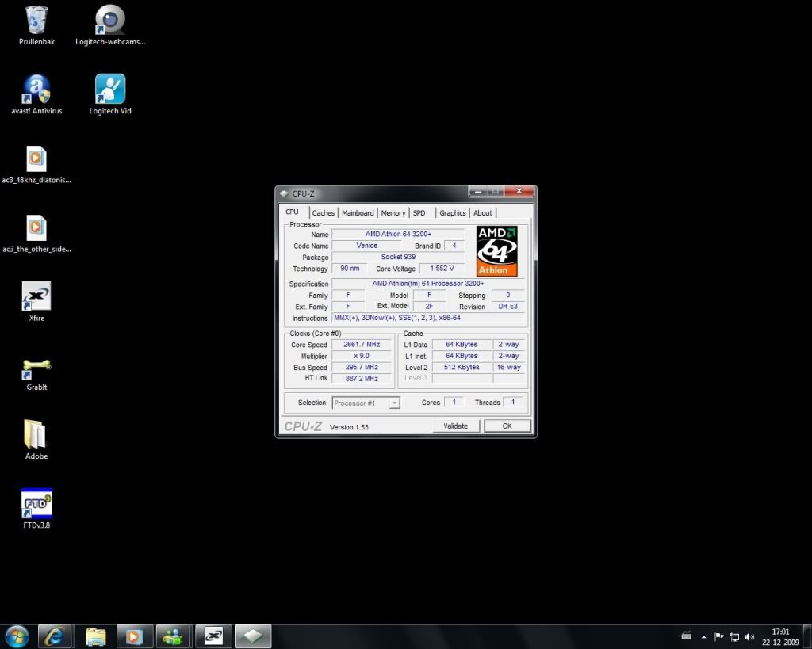812x649 pixels.
Task: Click the Instructions field MMX(+), 3DNow!
Action: click(x=427, y=318)
